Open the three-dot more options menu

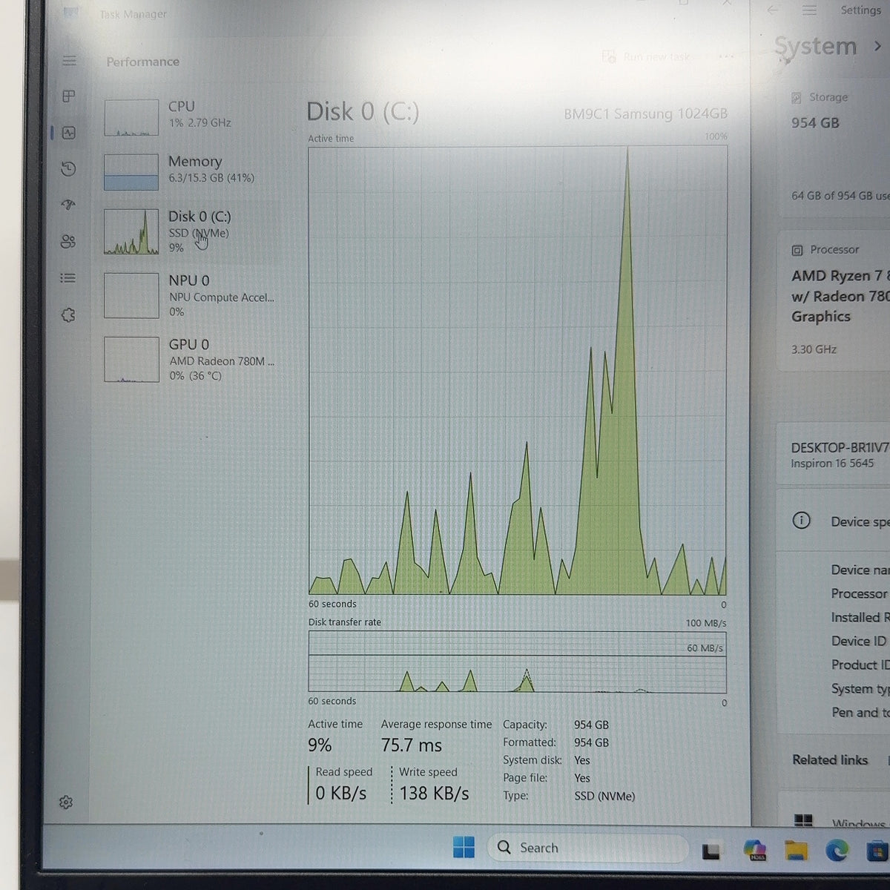pyautogui.click(x=726, y=57)
